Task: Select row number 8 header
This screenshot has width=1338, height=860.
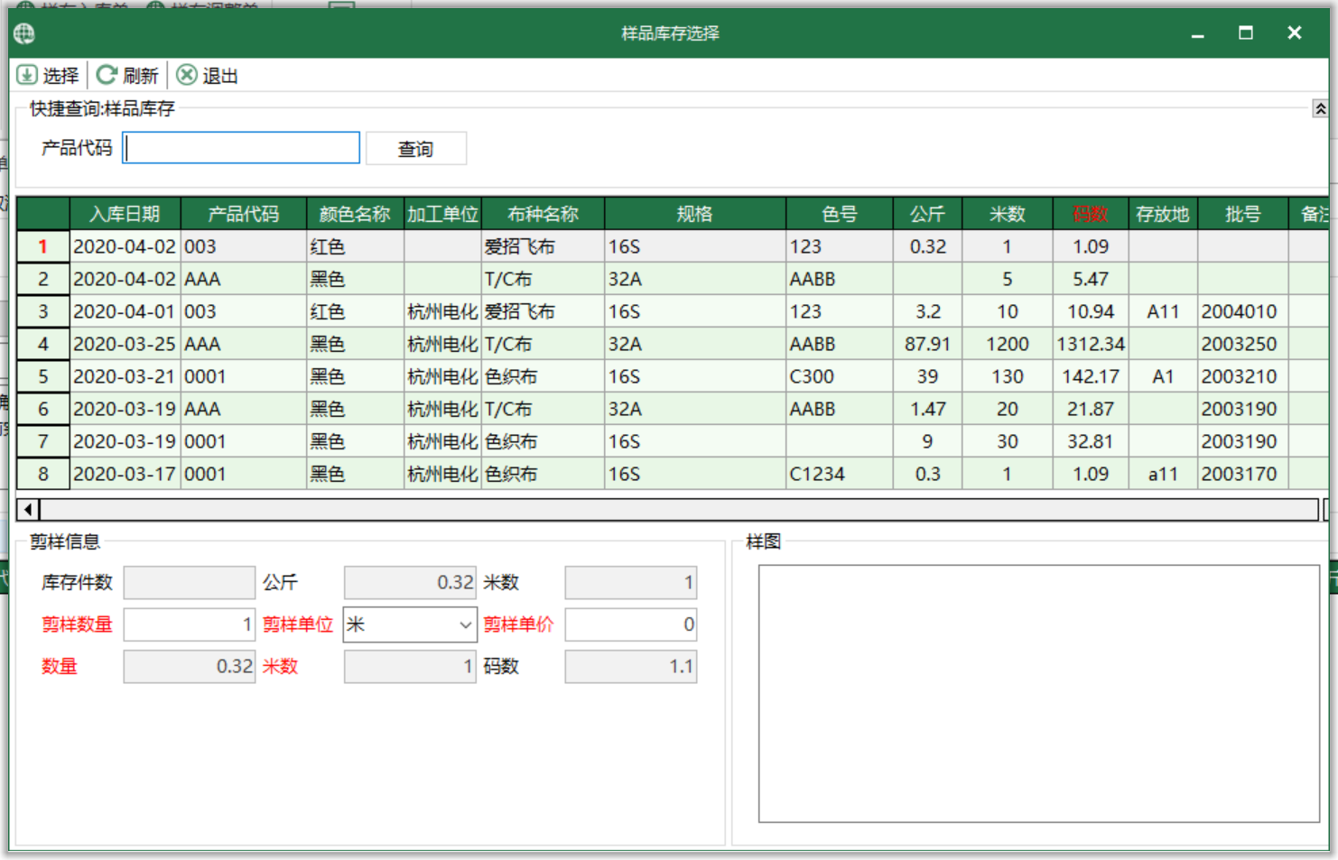Action: (x=43, y=474)
